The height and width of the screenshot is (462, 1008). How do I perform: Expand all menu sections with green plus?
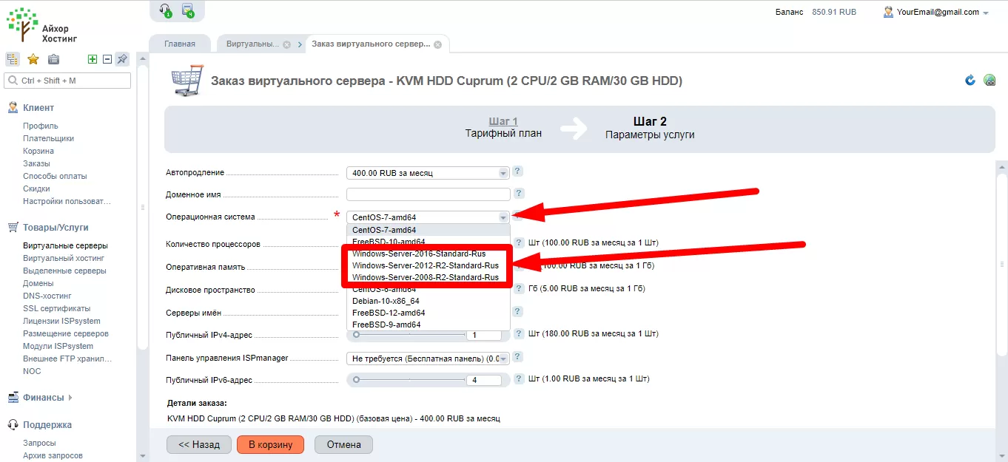[x=93, y=59]
